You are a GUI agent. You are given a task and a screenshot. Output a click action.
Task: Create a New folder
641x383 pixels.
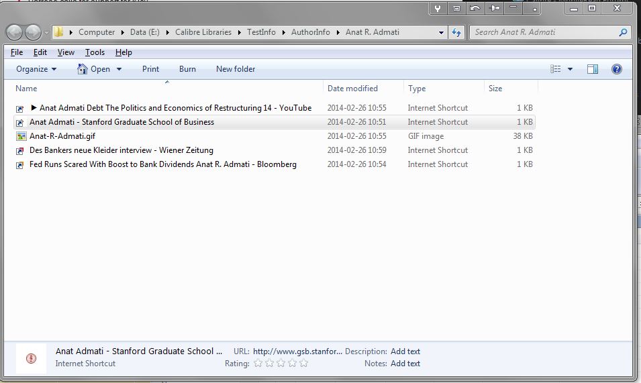[x=236, y=69]
